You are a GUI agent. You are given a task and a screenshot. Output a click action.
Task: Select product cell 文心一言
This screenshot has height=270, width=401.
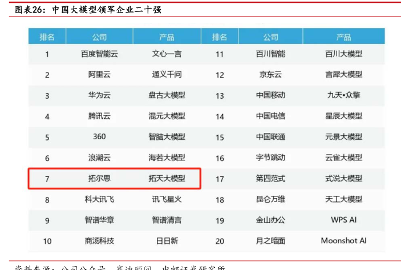[x=167, y=54]
